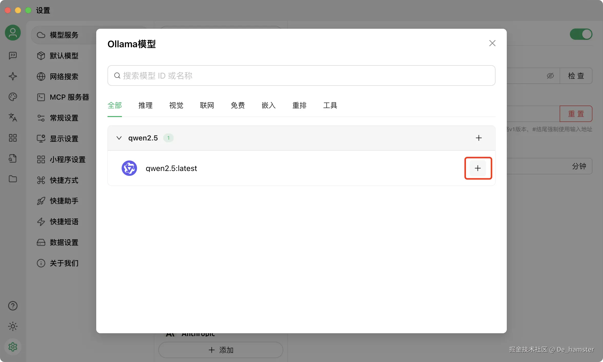This screenshot has width=603, height=362.
Task: Select the 嵌入 filter tab
Action: pyautogui.click(x=268, y=105)
